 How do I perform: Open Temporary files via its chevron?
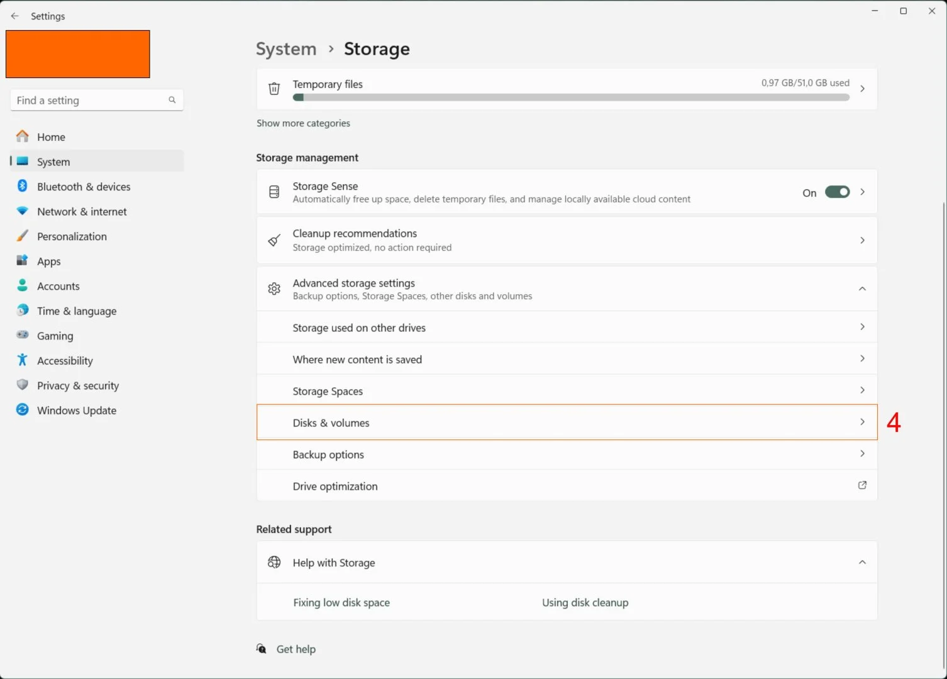[863, 89]
